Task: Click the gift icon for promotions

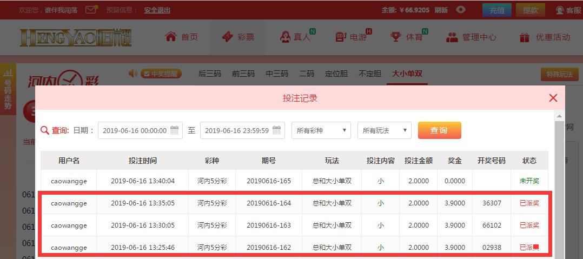Action: 524,37
